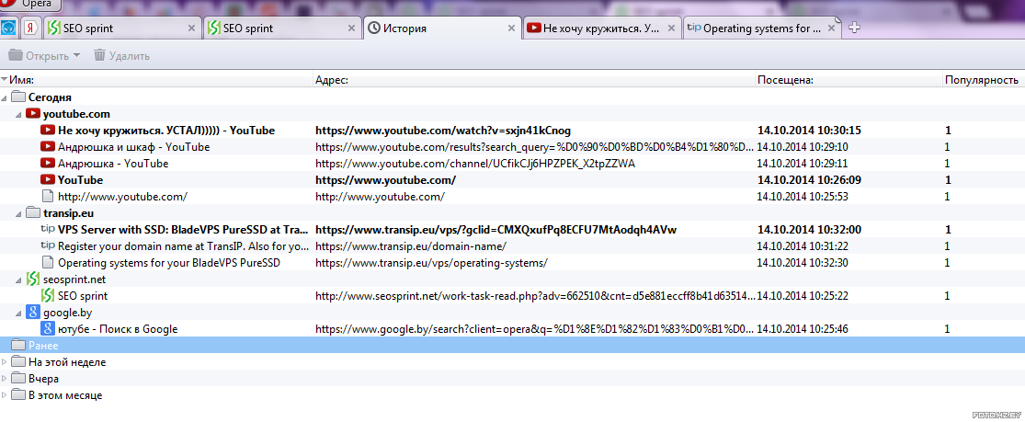Viewport: 1025px width, 422px height.
Task: Click the Google icon beside 'ютубе - Поиск в Google'
Action: click(x=47, y=329)
